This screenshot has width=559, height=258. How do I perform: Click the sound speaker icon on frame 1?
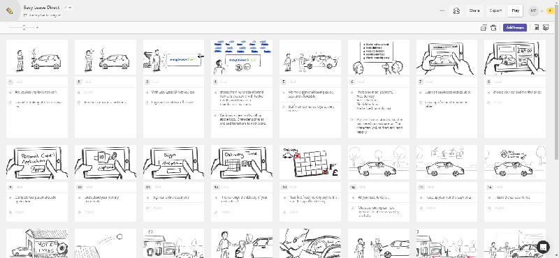coord(10,93)
